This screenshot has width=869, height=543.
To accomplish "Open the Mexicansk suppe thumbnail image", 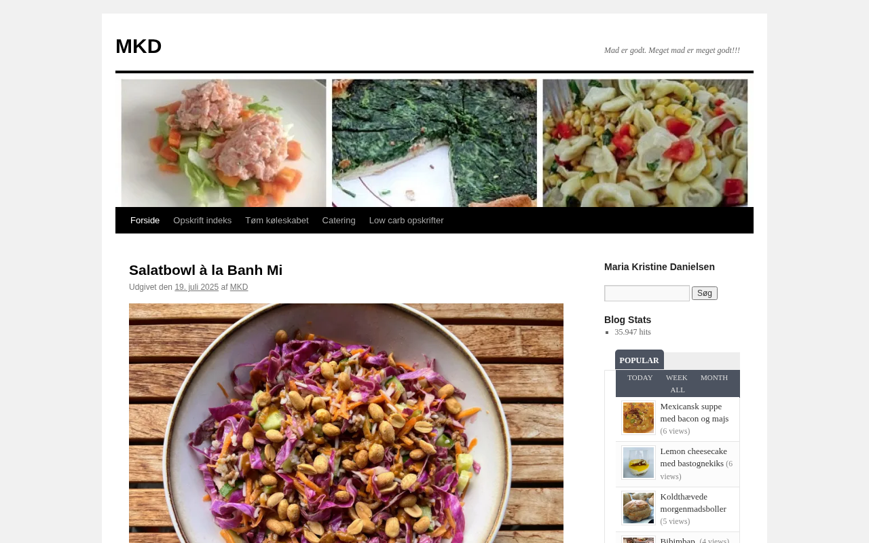I will [638, 418].
